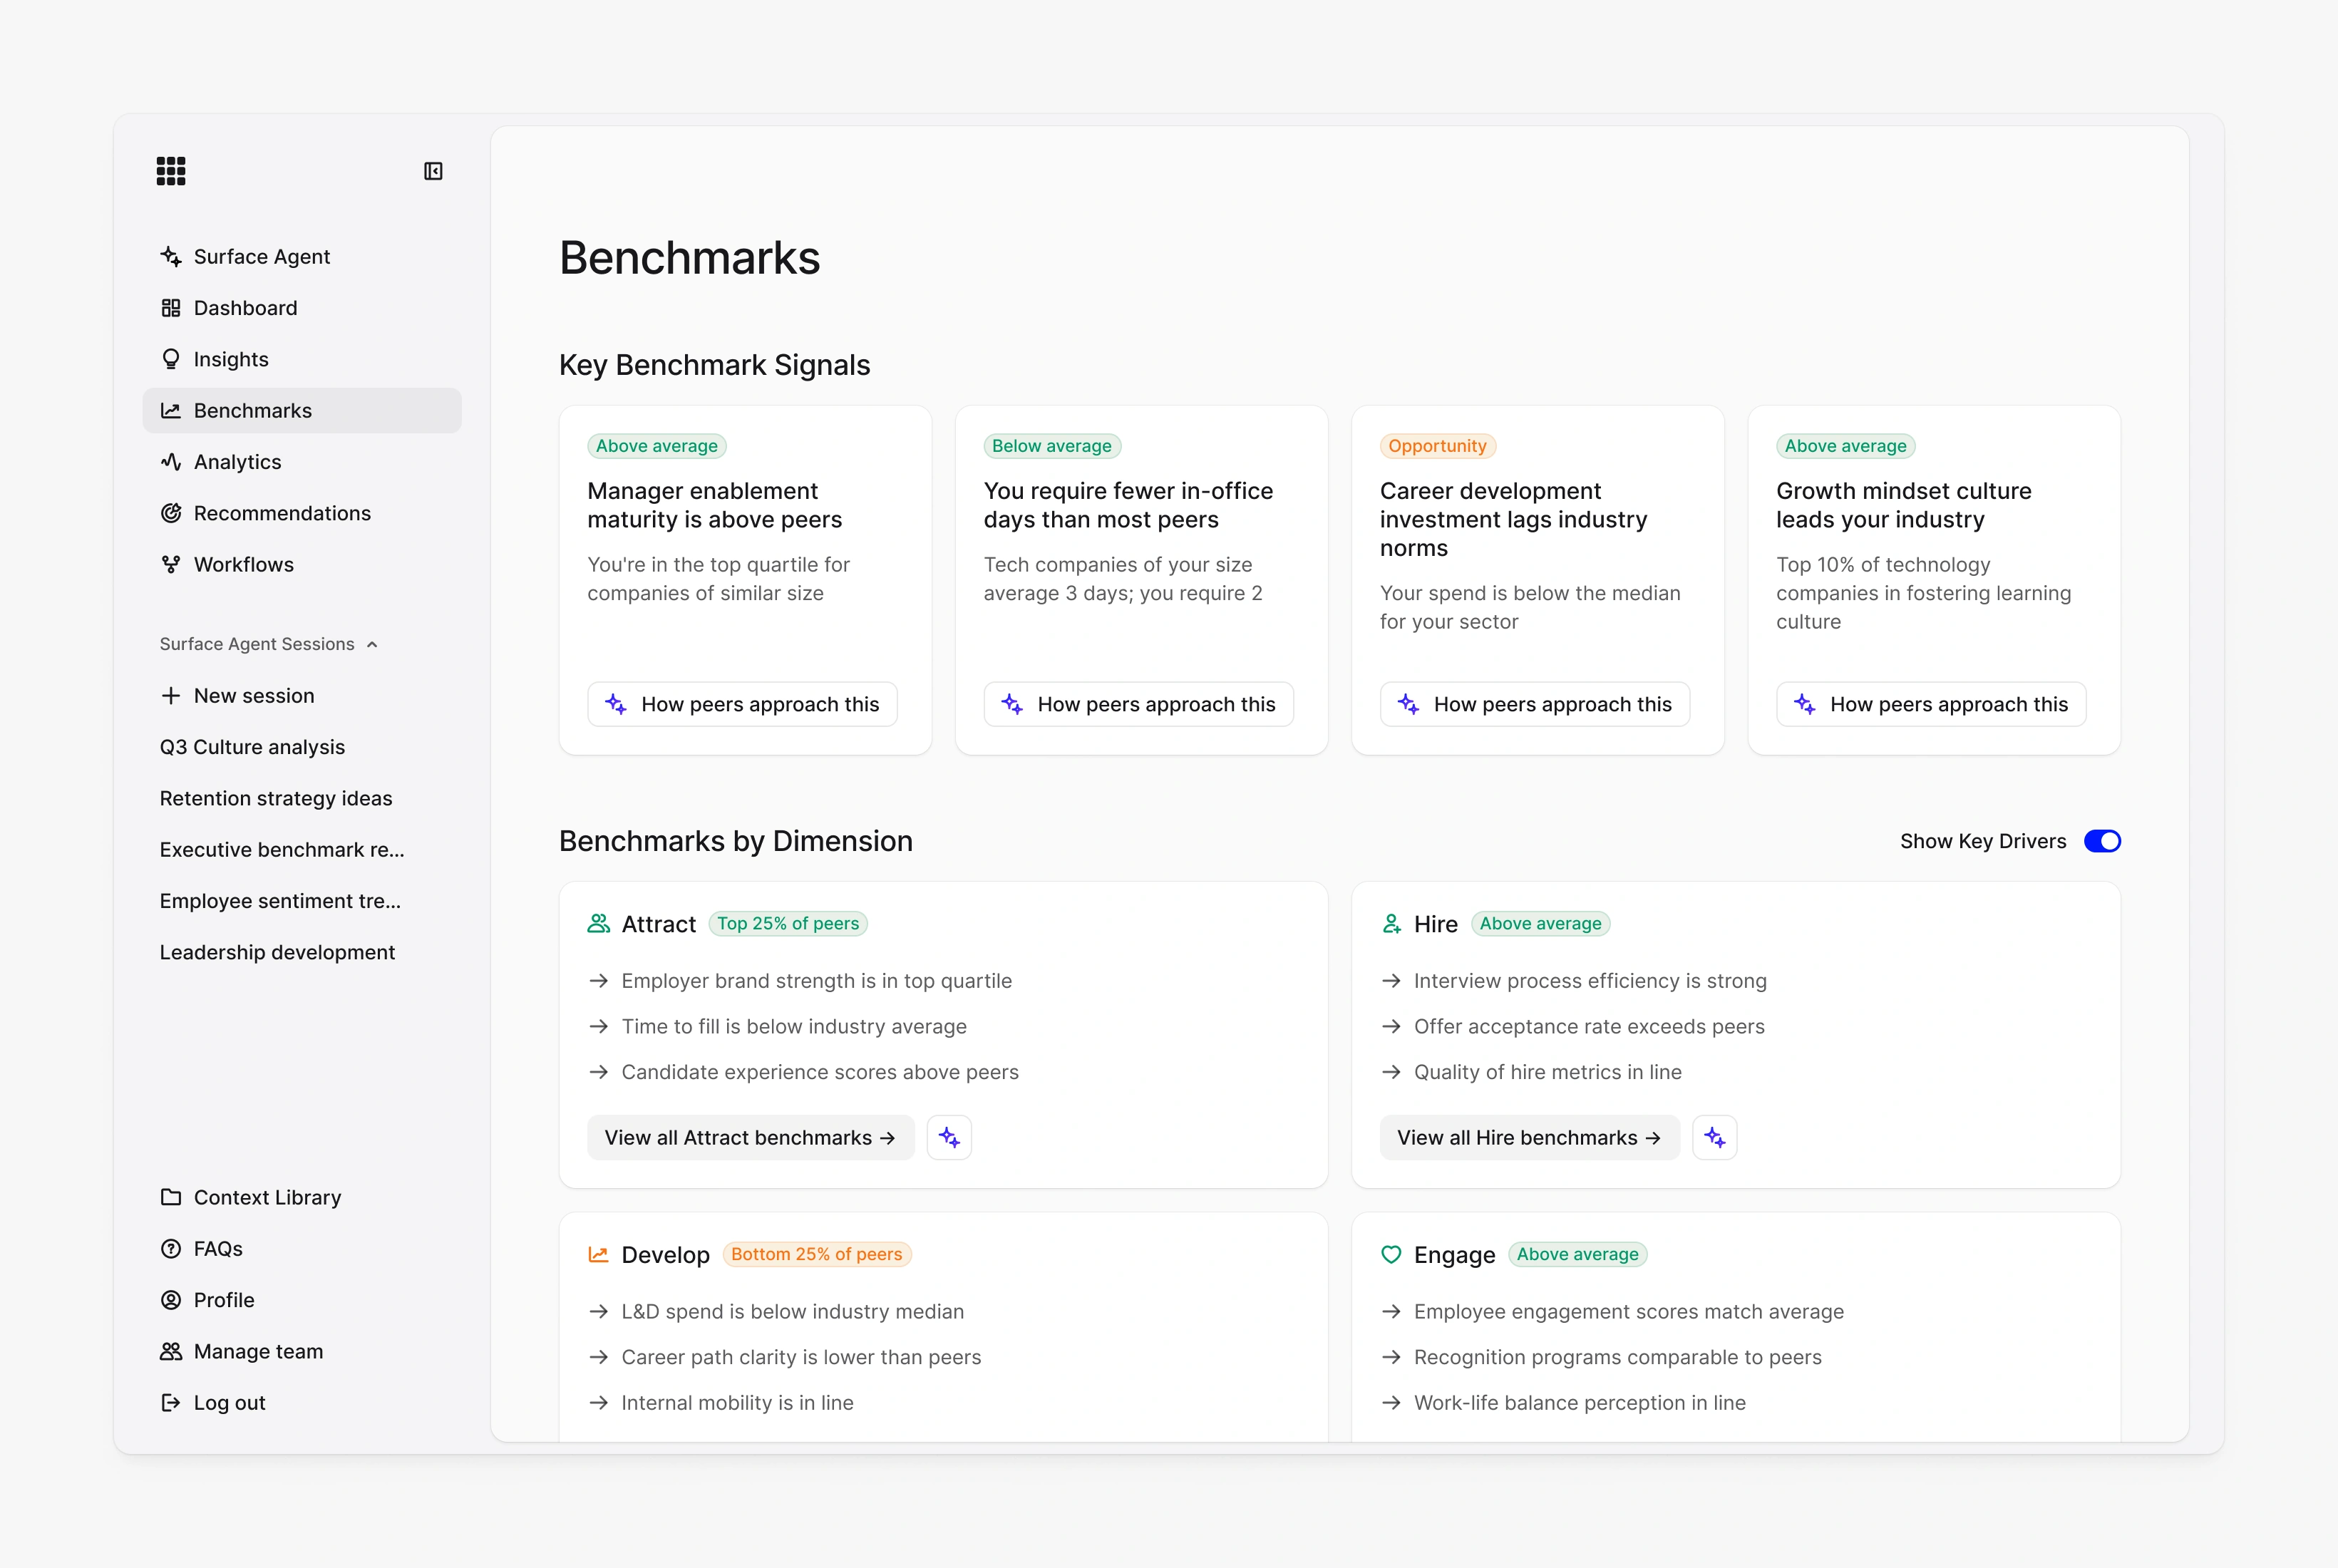The width and height of the screenshot is (2338, 1568).
Task: Click the Hire dimension person icon
Action: pos(1391,924)
